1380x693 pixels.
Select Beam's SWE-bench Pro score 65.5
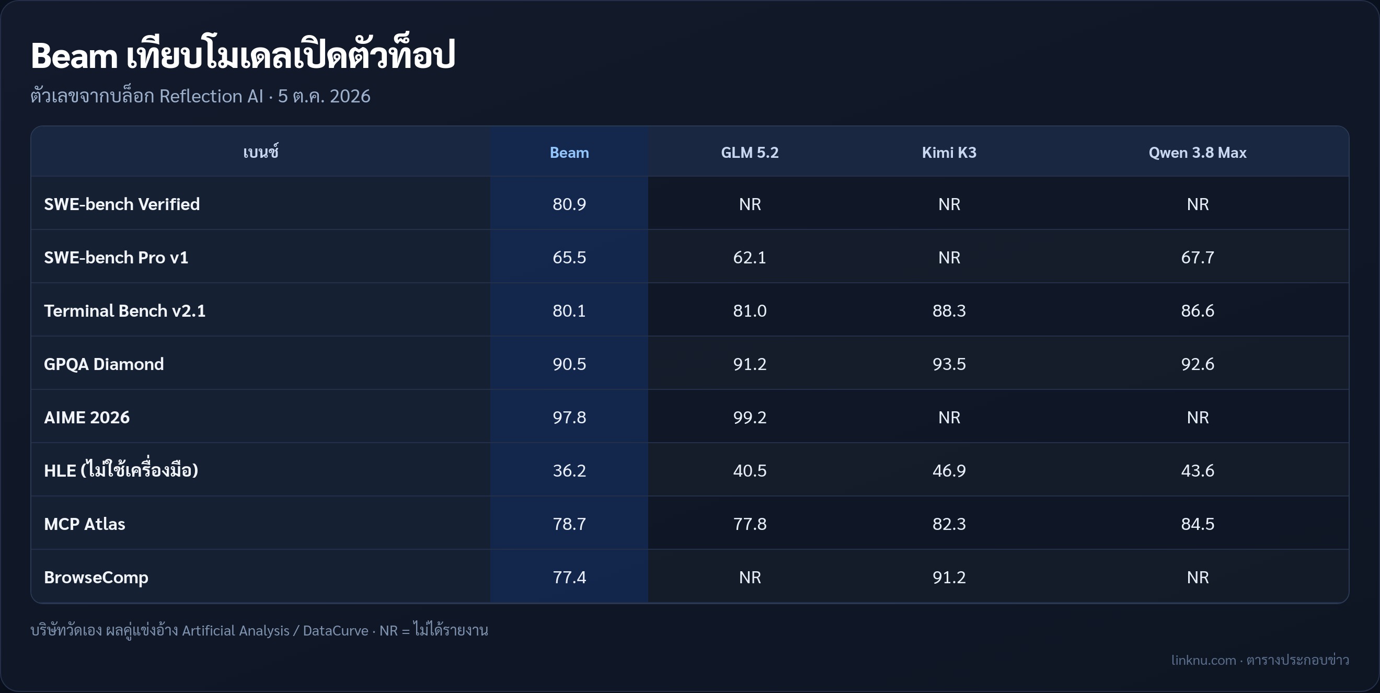(569, 257)
